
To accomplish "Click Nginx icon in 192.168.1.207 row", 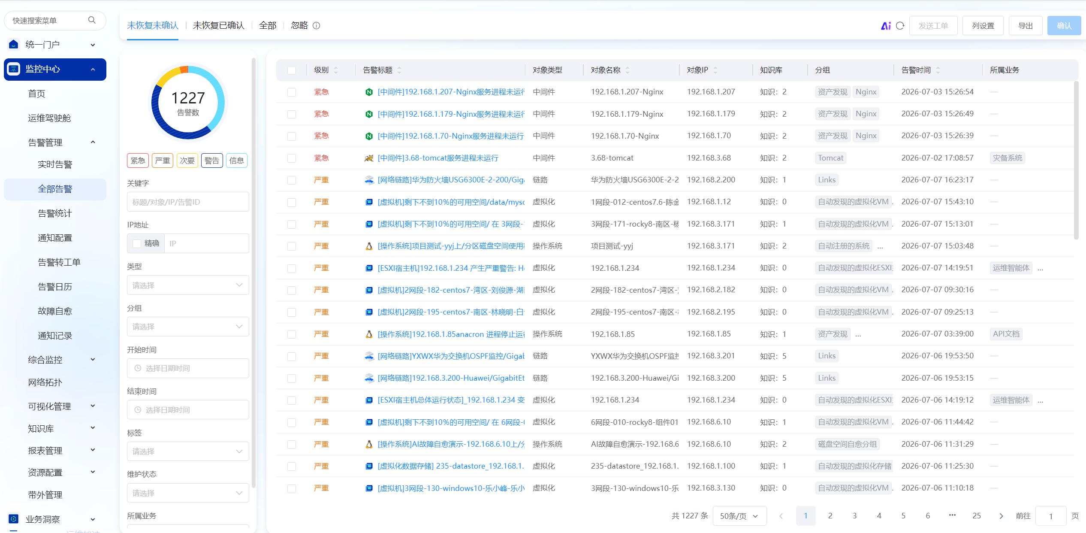I will click(369, 92).
